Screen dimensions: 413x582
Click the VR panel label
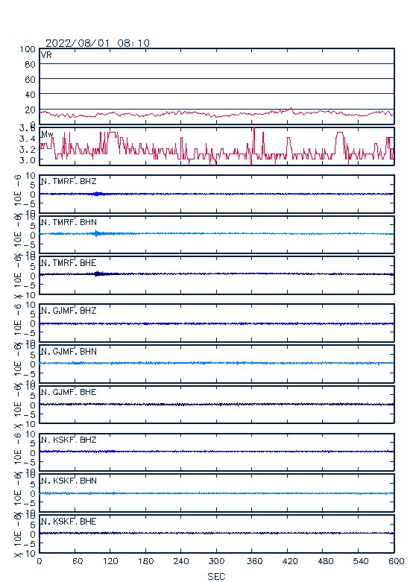click(46, 55)
